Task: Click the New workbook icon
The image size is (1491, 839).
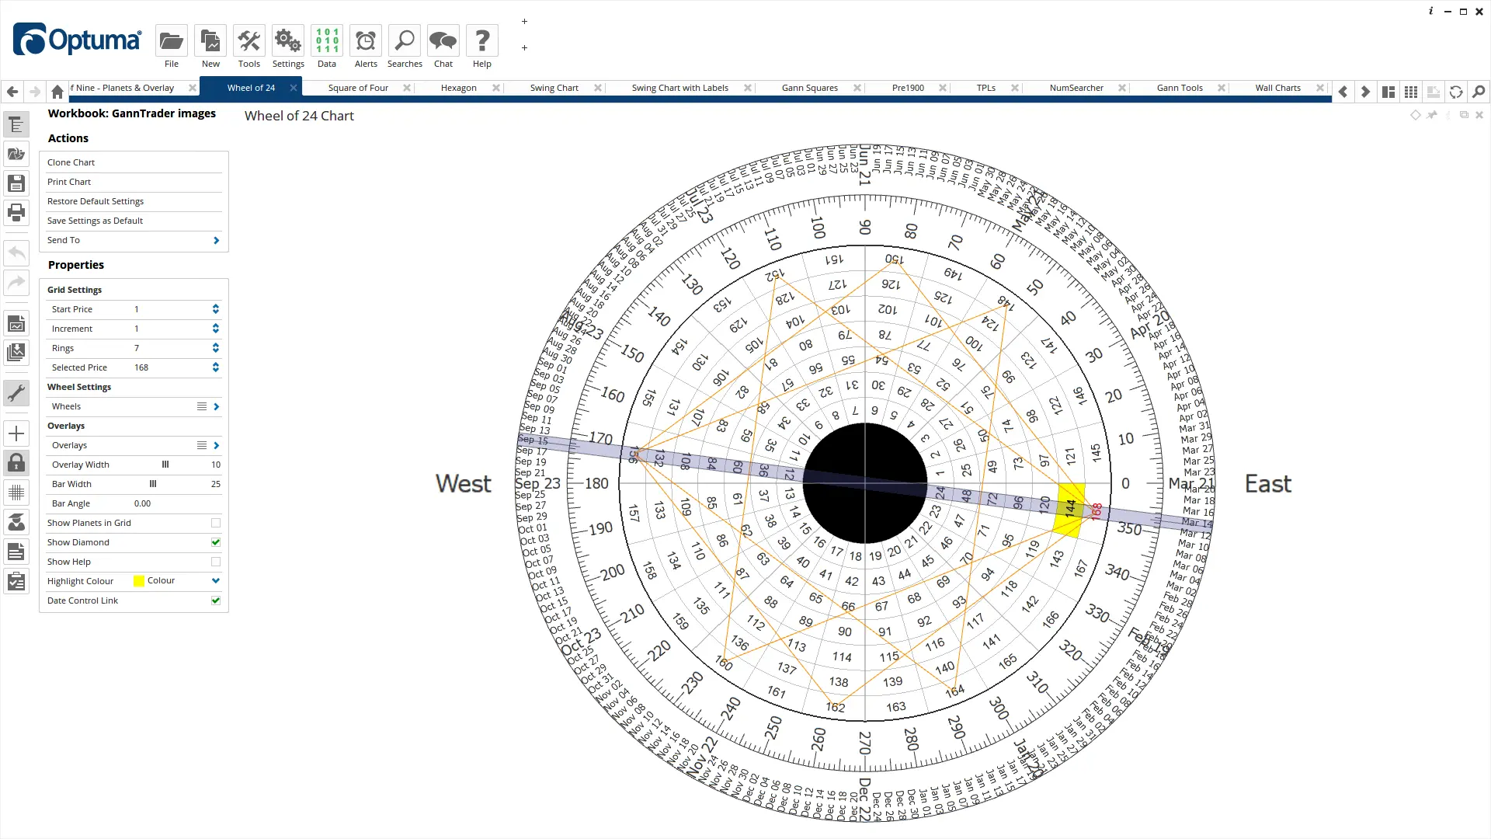Action: [210, 41]
